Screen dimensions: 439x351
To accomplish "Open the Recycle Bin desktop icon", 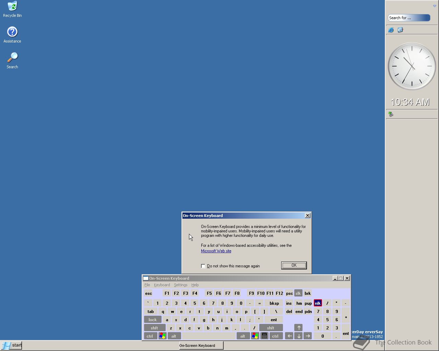I will click(12, 9).
